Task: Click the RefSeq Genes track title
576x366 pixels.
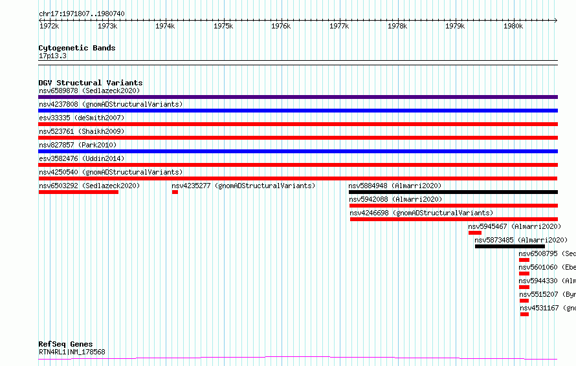Action: click(x=65, y=344)
